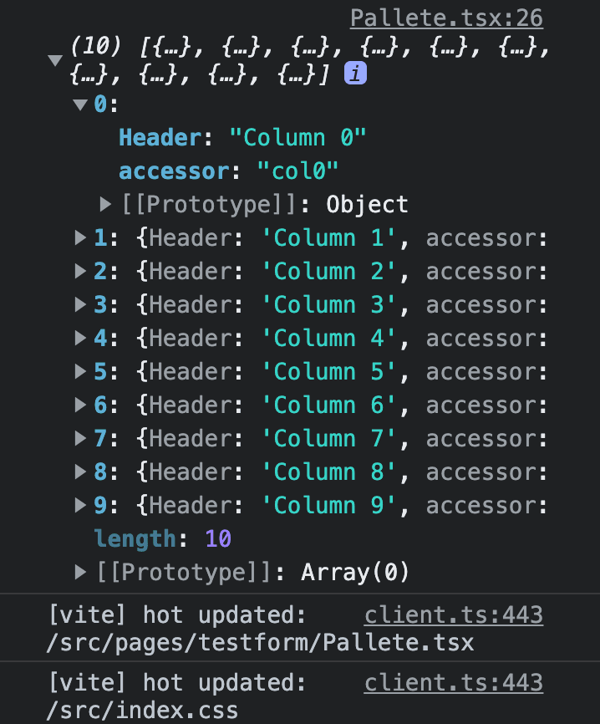Screen dimensions: 600x724
Task: Collapse array item 0
Action: tap(80, 105)
